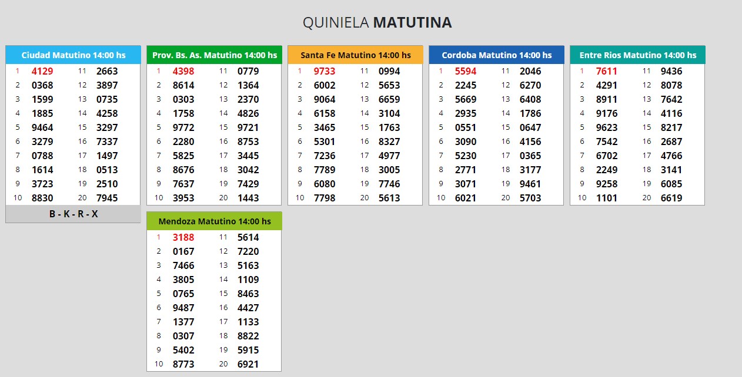Select number 8830 in Ciudad table
Image resolution: width=742 pixels, height=377 pixels.
point(42,198)
